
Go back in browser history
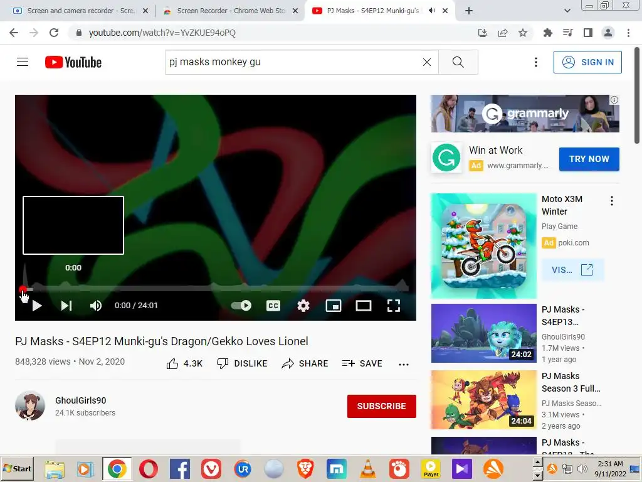(x=14, y=33)
